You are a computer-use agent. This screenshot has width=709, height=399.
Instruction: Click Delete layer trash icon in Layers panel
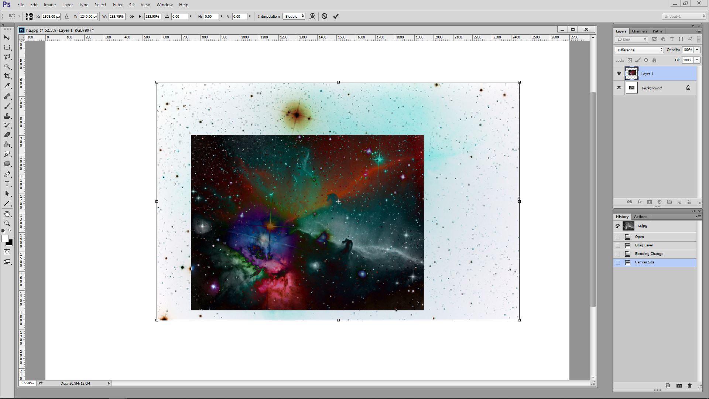click(x=689, y=202)
